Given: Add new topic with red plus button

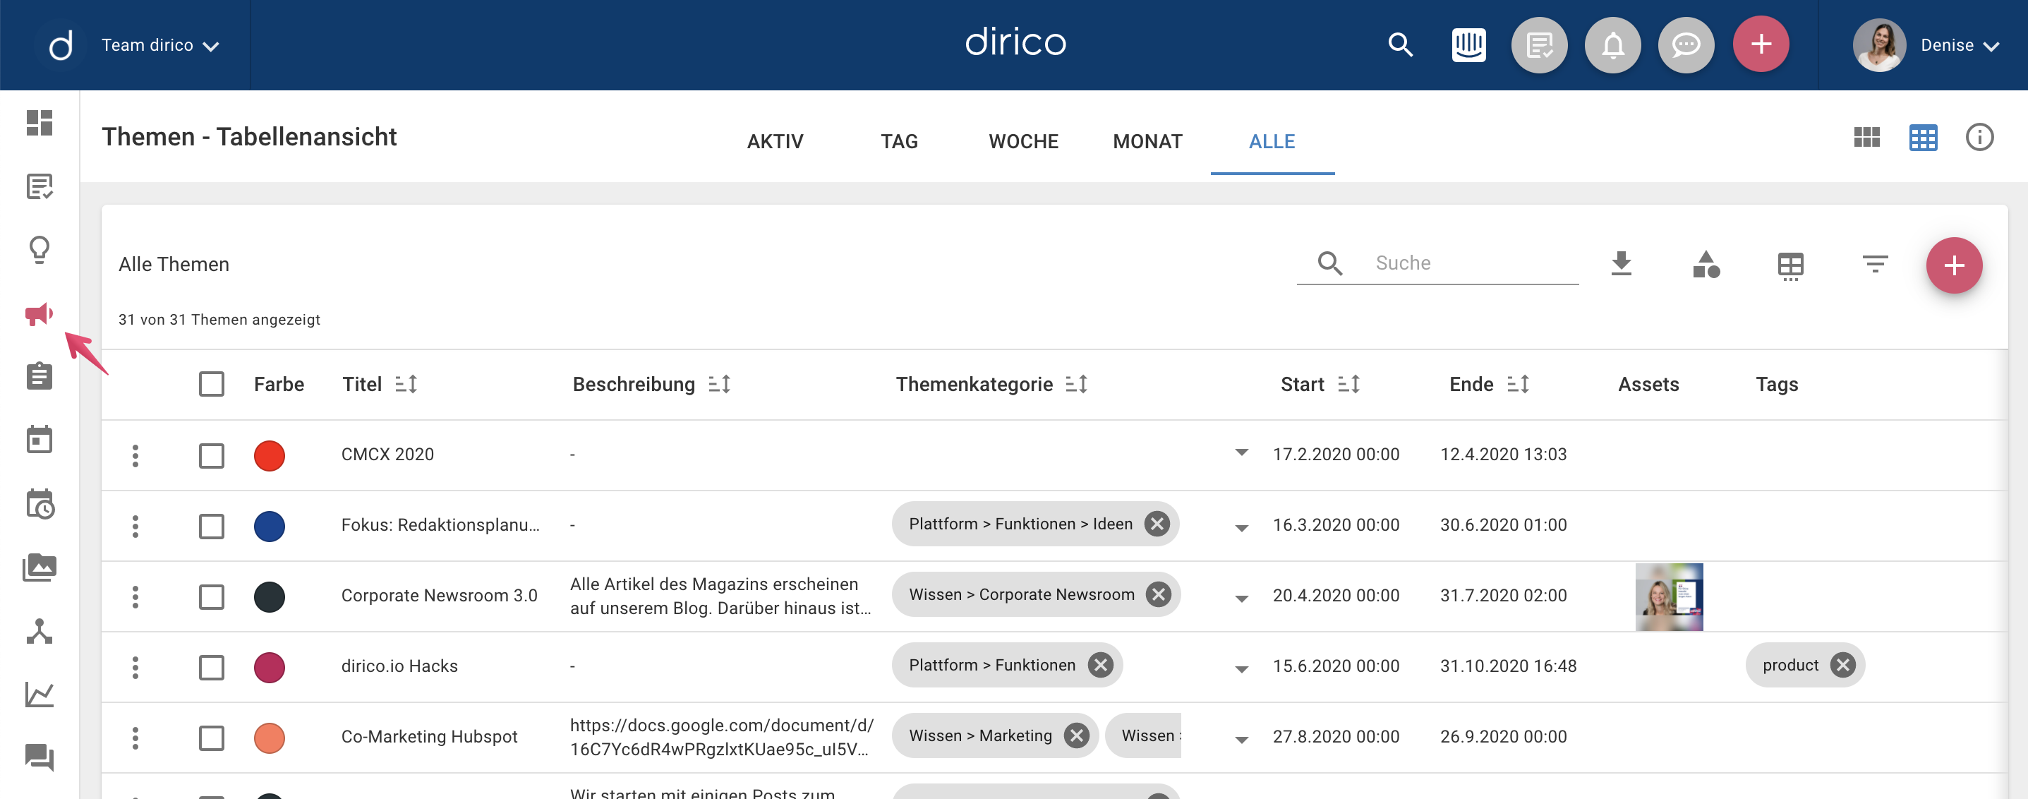Looking at the screenshot, I should 1954,265.
